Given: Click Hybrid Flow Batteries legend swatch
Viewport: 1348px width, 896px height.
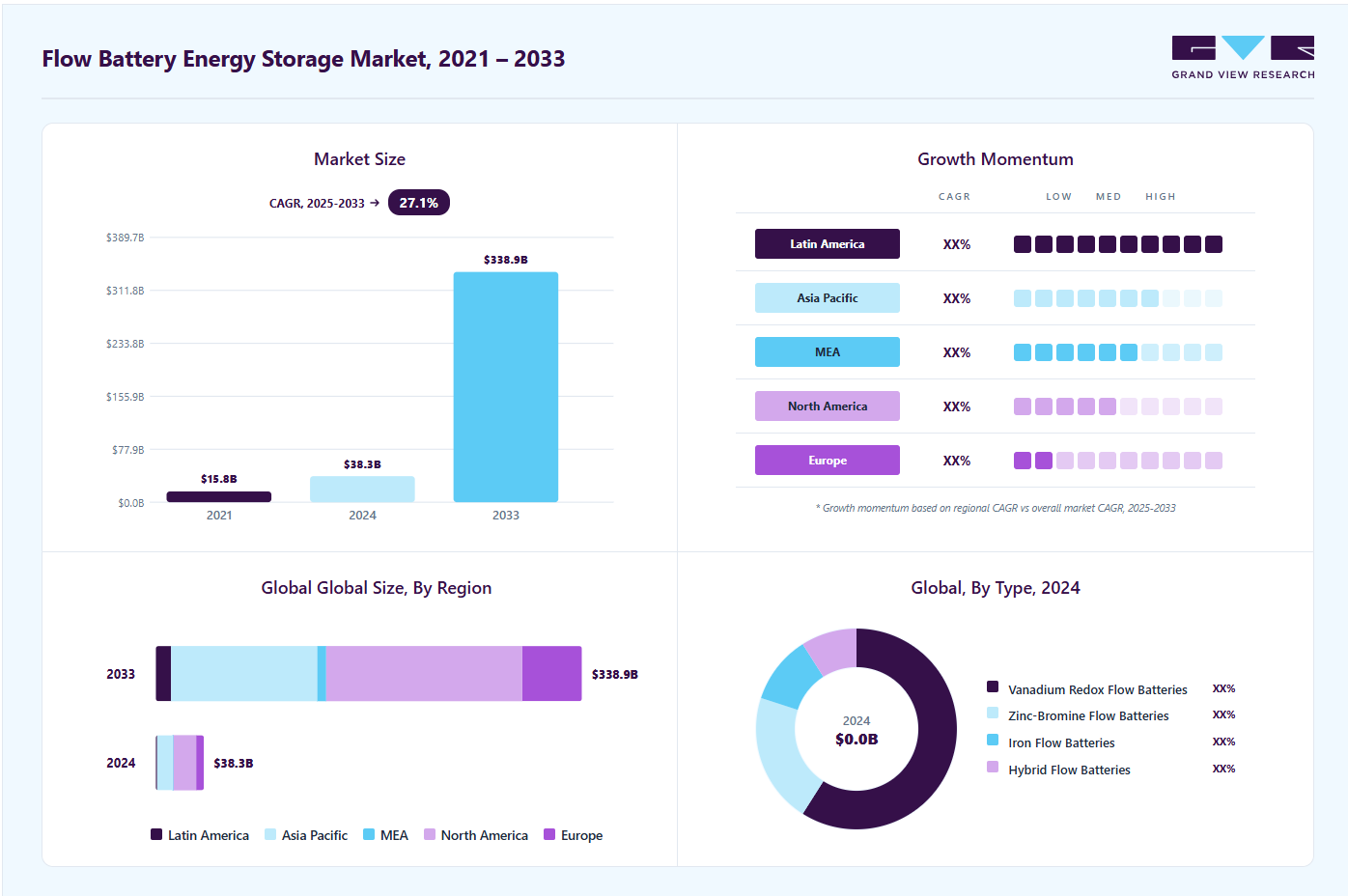Looking at the screenshot, I should (993, 767).
